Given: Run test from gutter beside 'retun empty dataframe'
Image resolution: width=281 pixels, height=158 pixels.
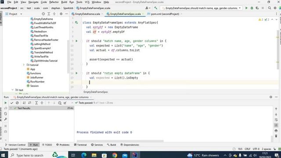Looking at the screenshot, I should (76, 73).
